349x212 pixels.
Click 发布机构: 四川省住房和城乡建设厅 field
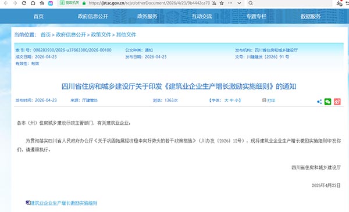266,50
